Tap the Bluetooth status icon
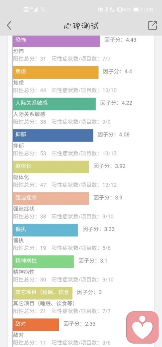Image resolution: width=162 pixels, height=347 pixels. [x=107, y=9]
